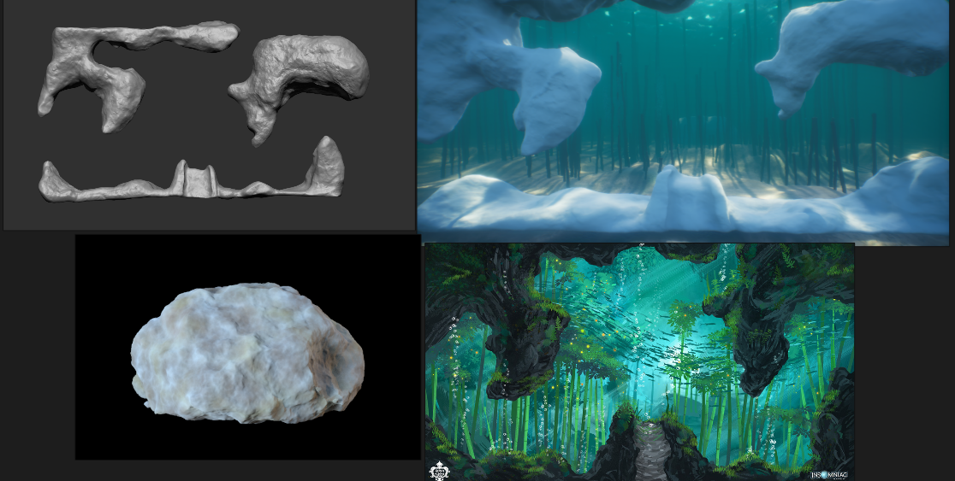This screenshot has height=481, width=955.
Task: Open the underwater white-rock 3D render image
Action: [683, 122]
